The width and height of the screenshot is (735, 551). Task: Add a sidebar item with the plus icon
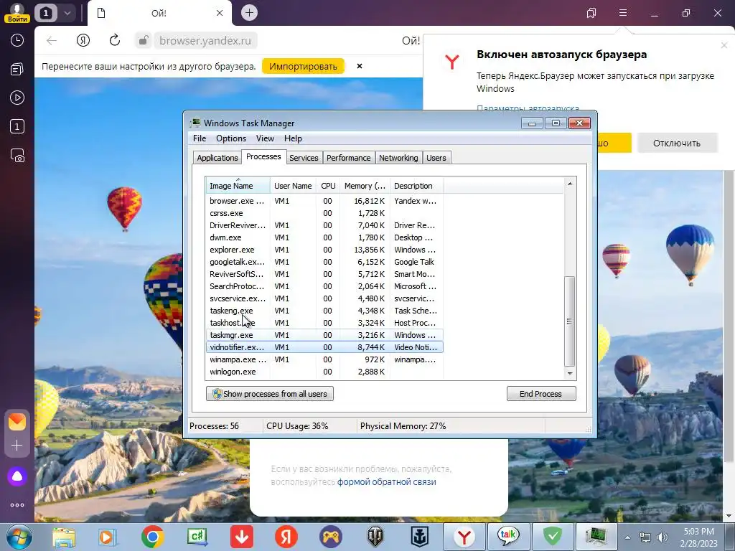pos(17,445)
